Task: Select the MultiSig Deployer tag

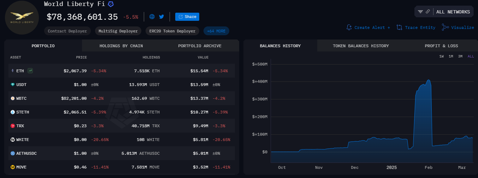Action: [118, 31]
